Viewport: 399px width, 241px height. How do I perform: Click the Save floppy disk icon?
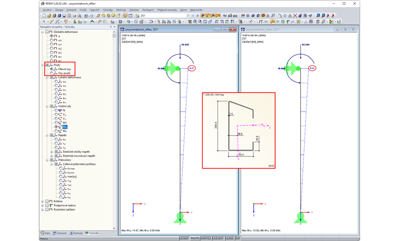(x=65, y=16)
